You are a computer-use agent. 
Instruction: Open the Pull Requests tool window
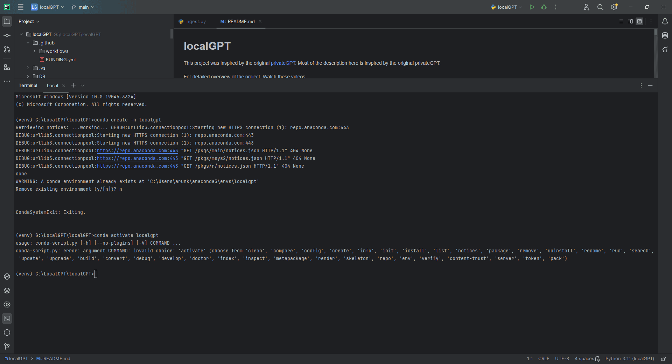pyautogui.click(x=7, y=49)
